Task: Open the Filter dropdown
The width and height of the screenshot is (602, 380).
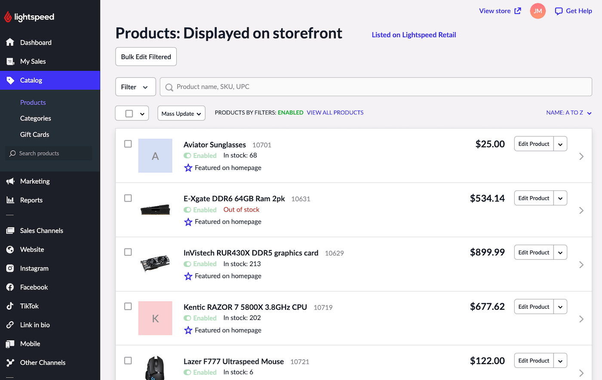Action: click(x=135, y=87)
